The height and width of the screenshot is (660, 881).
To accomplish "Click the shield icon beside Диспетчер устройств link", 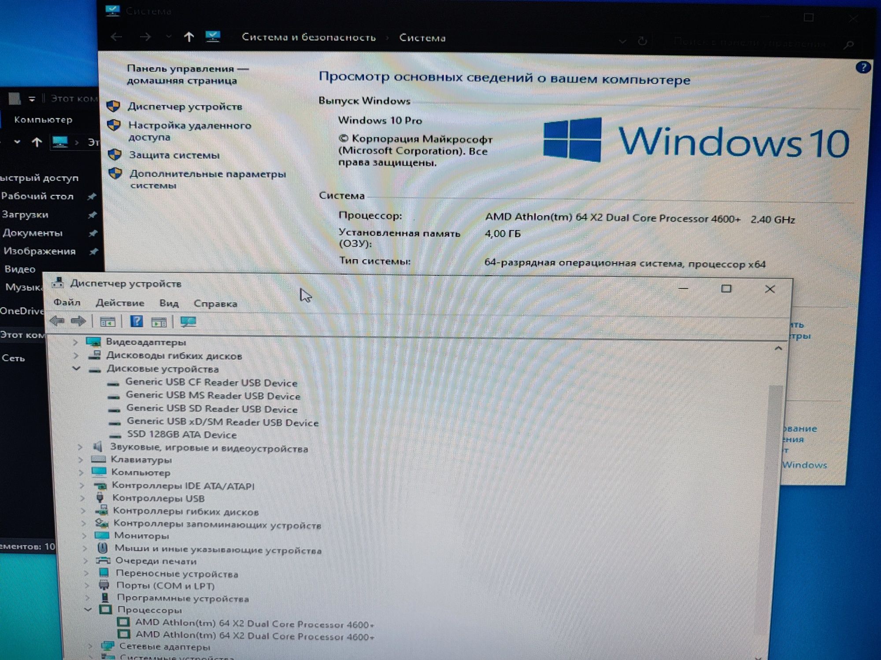I will pyautogui.click(x=114, y=106).
